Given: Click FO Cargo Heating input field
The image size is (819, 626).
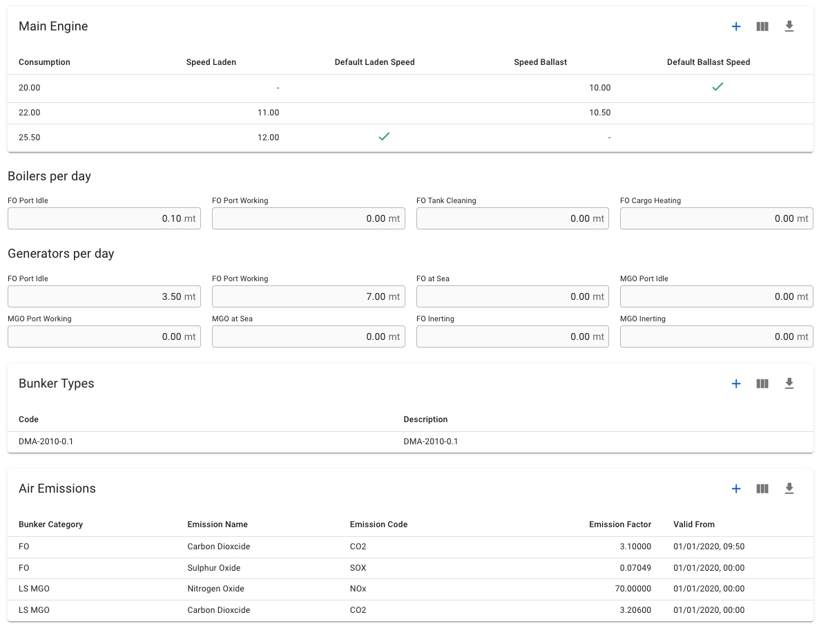Looking at the screenshot, I should 716,218.
